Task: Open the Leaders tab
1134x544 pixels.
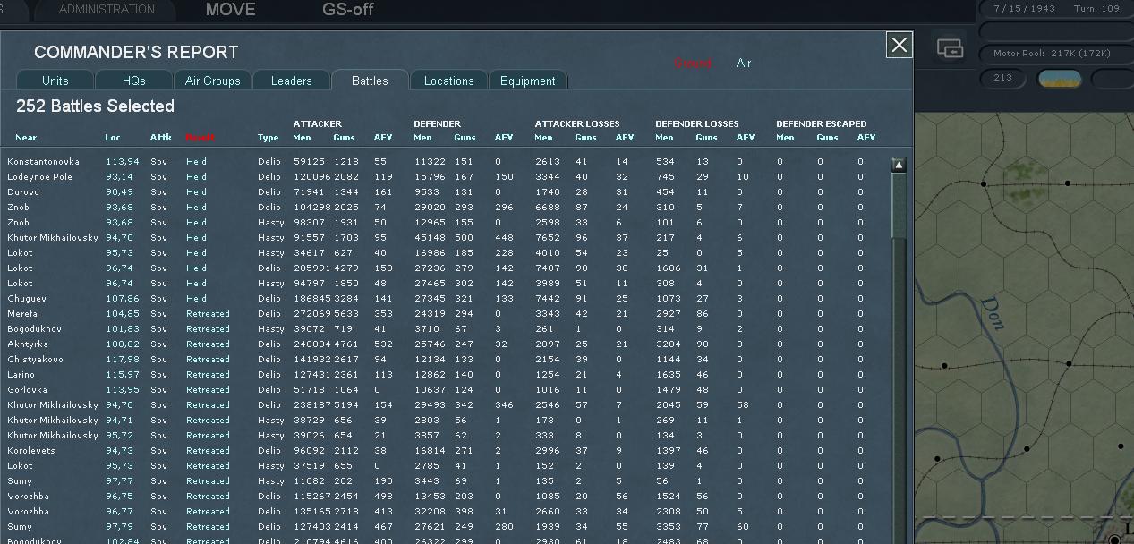Action: pyautogui.click(x=292, y=81)
